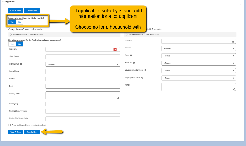Viewport: 246px width, 146px height.
Task: Click the Race info icon
Action: (131, 55)
